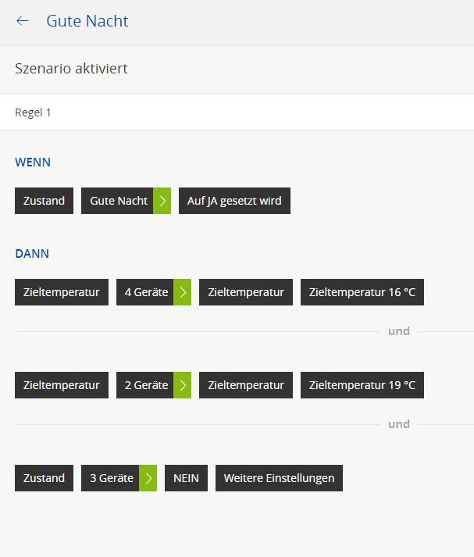The width and height of the screenshot is (474, 557).
Task: Toggle the NEIN state value
Action: coord(186,478)
